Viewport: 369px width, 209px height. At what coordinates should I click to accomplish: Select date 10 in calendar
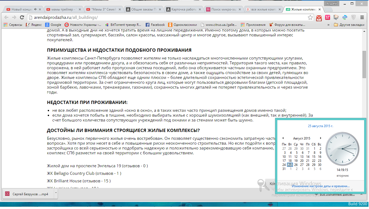pos(284,156)
